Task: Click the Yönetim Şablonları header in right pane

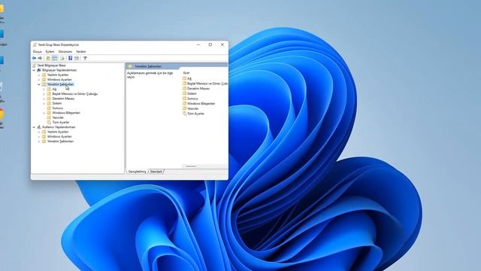Action: [148, 66]
